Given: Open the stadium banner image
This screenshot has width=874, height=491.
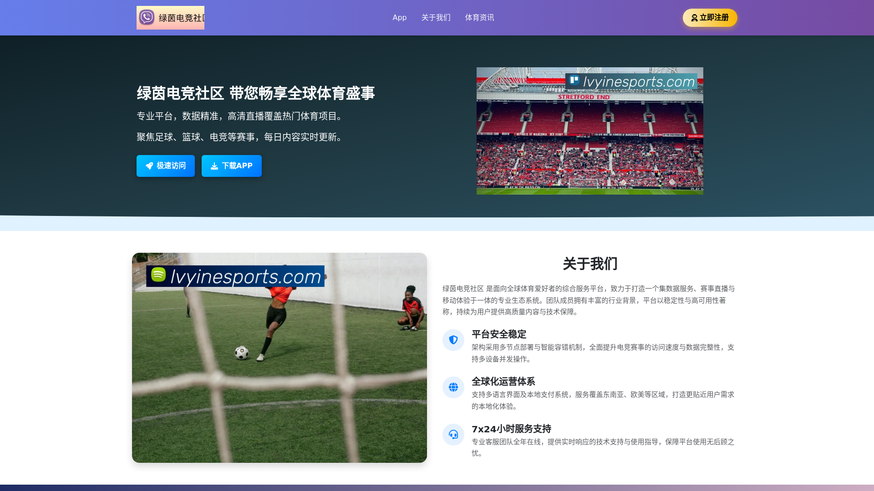Looking at the screenshot, I should 590,131.
